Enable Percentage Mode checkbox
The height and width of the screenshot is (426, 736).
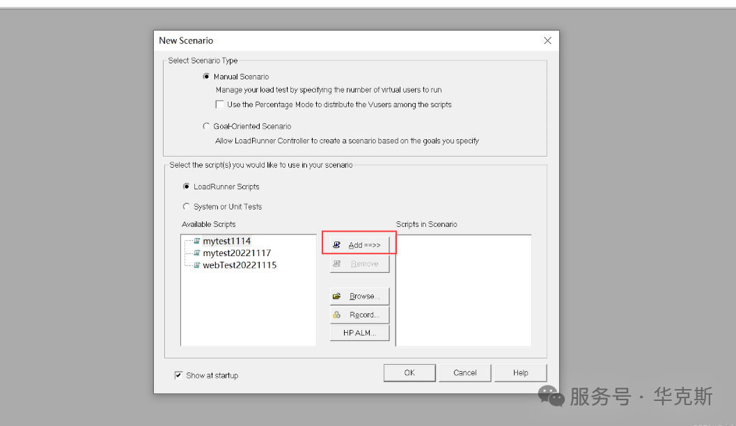(219, 104)
